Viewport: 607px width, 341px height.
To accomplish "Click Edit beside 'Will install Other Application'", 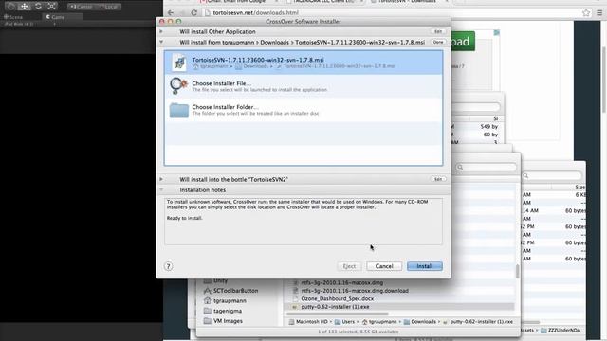I will pyautogui.click(x=438, y=31).
